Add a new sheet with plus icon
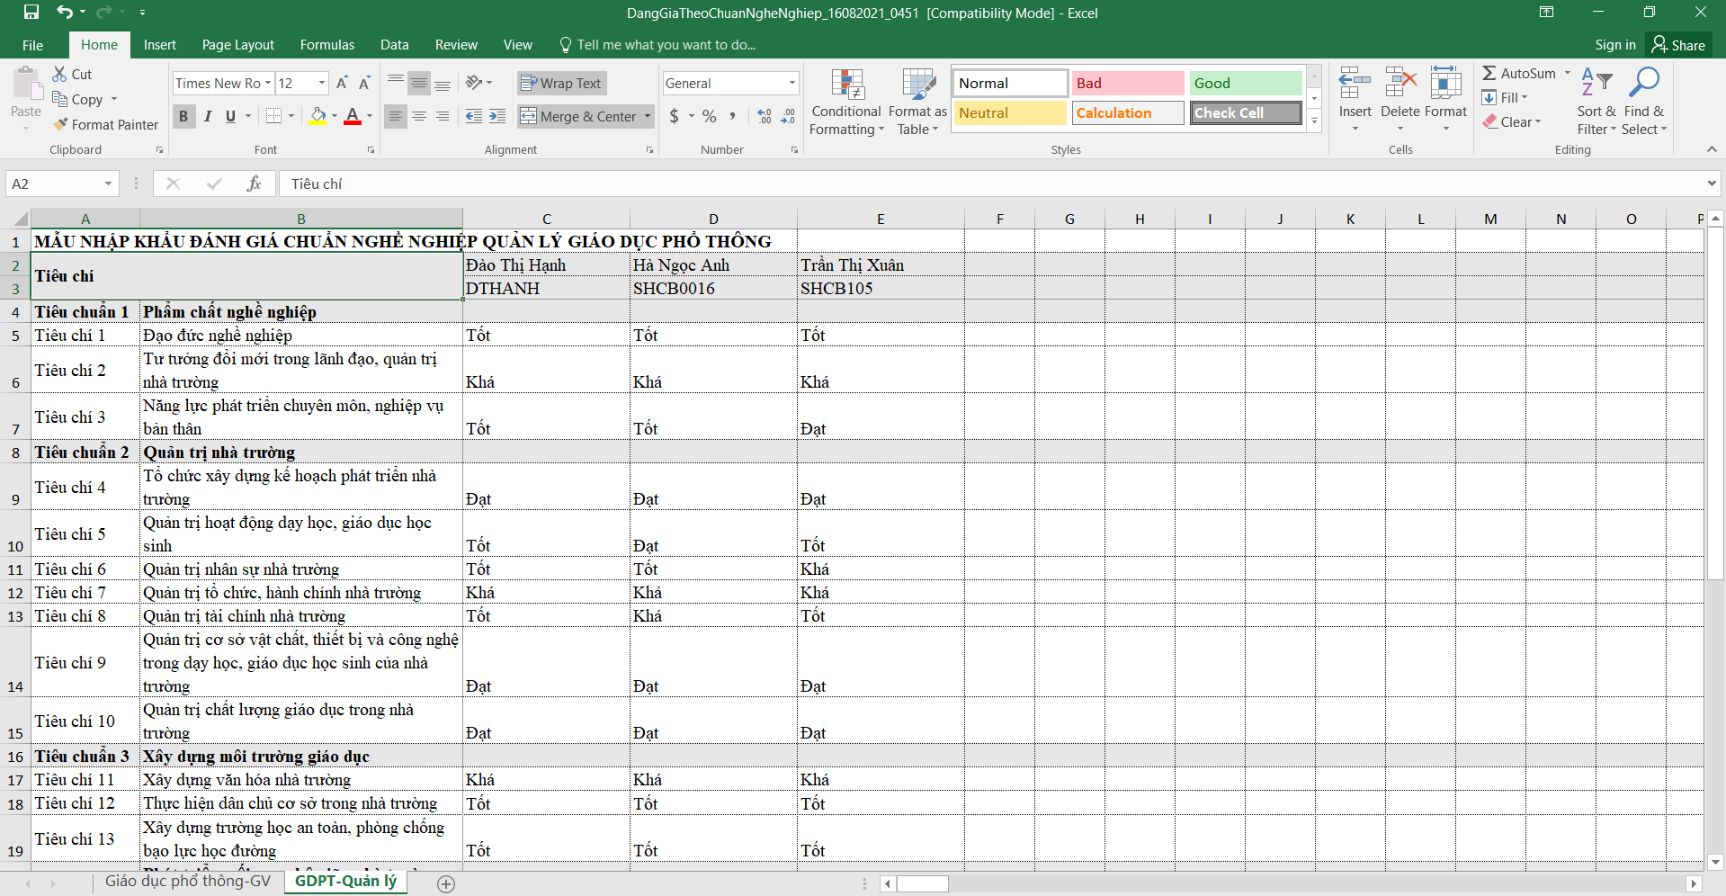The height and width of the screenshot is (896, 1726). tap(446, 883)
